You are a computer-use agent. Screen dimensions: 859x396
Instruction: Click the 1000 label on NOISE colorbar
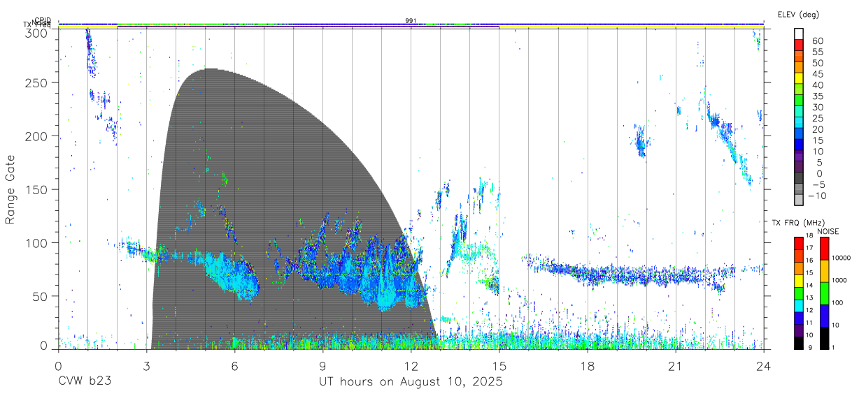pos(839,281)
